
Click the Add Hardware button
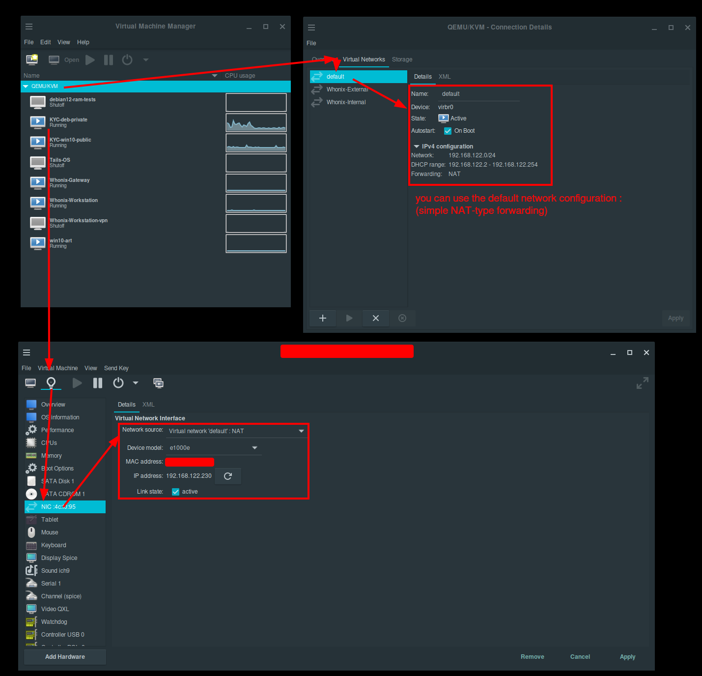point(65,657)
